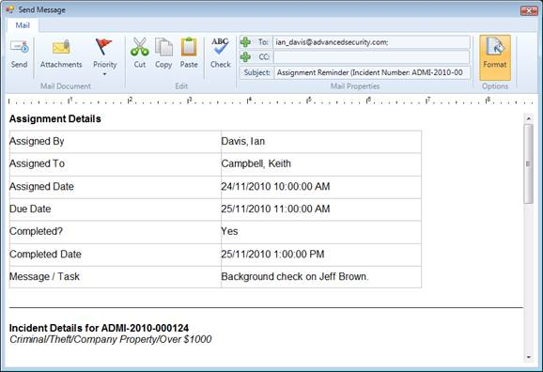
Task: Click into the empty CC field
Action: pyautogui.click(x=371, y=56)
